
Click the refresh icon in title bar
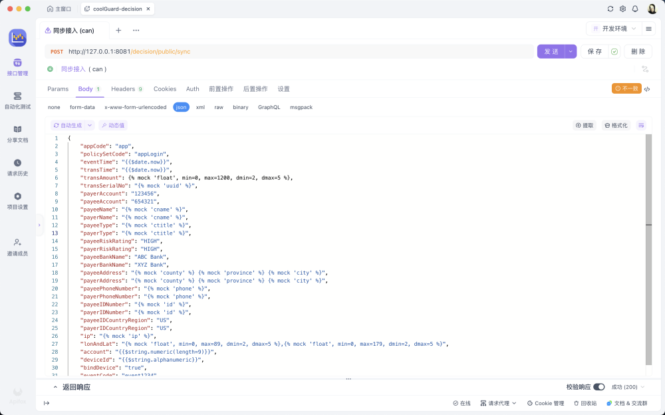[610, 9]
